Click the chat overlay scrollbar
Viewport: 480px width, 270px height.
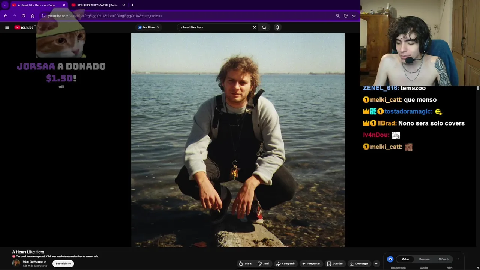pos(478,88)
